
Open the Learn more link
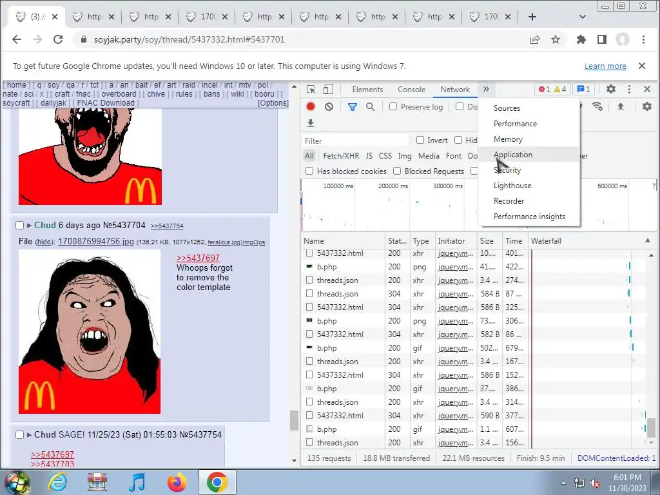pos(605,66)
